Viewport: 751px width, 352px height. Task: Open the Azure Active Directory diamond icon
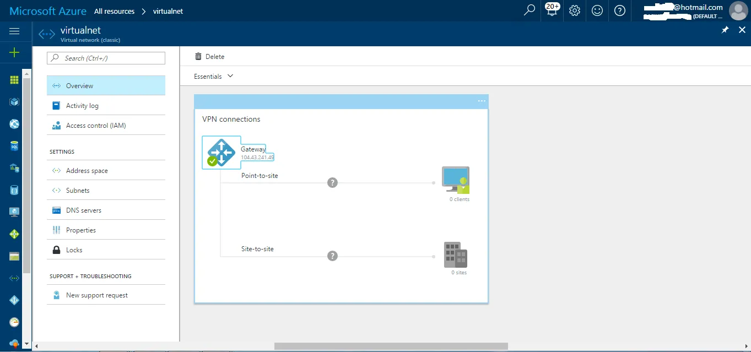pos(14,300)
